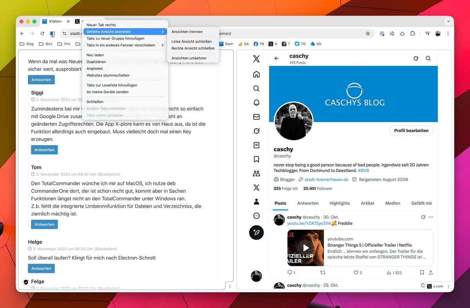This screenshot has height=308, width=470.
Task: Open the three-dot menu on the post
Action: [431, 217]
